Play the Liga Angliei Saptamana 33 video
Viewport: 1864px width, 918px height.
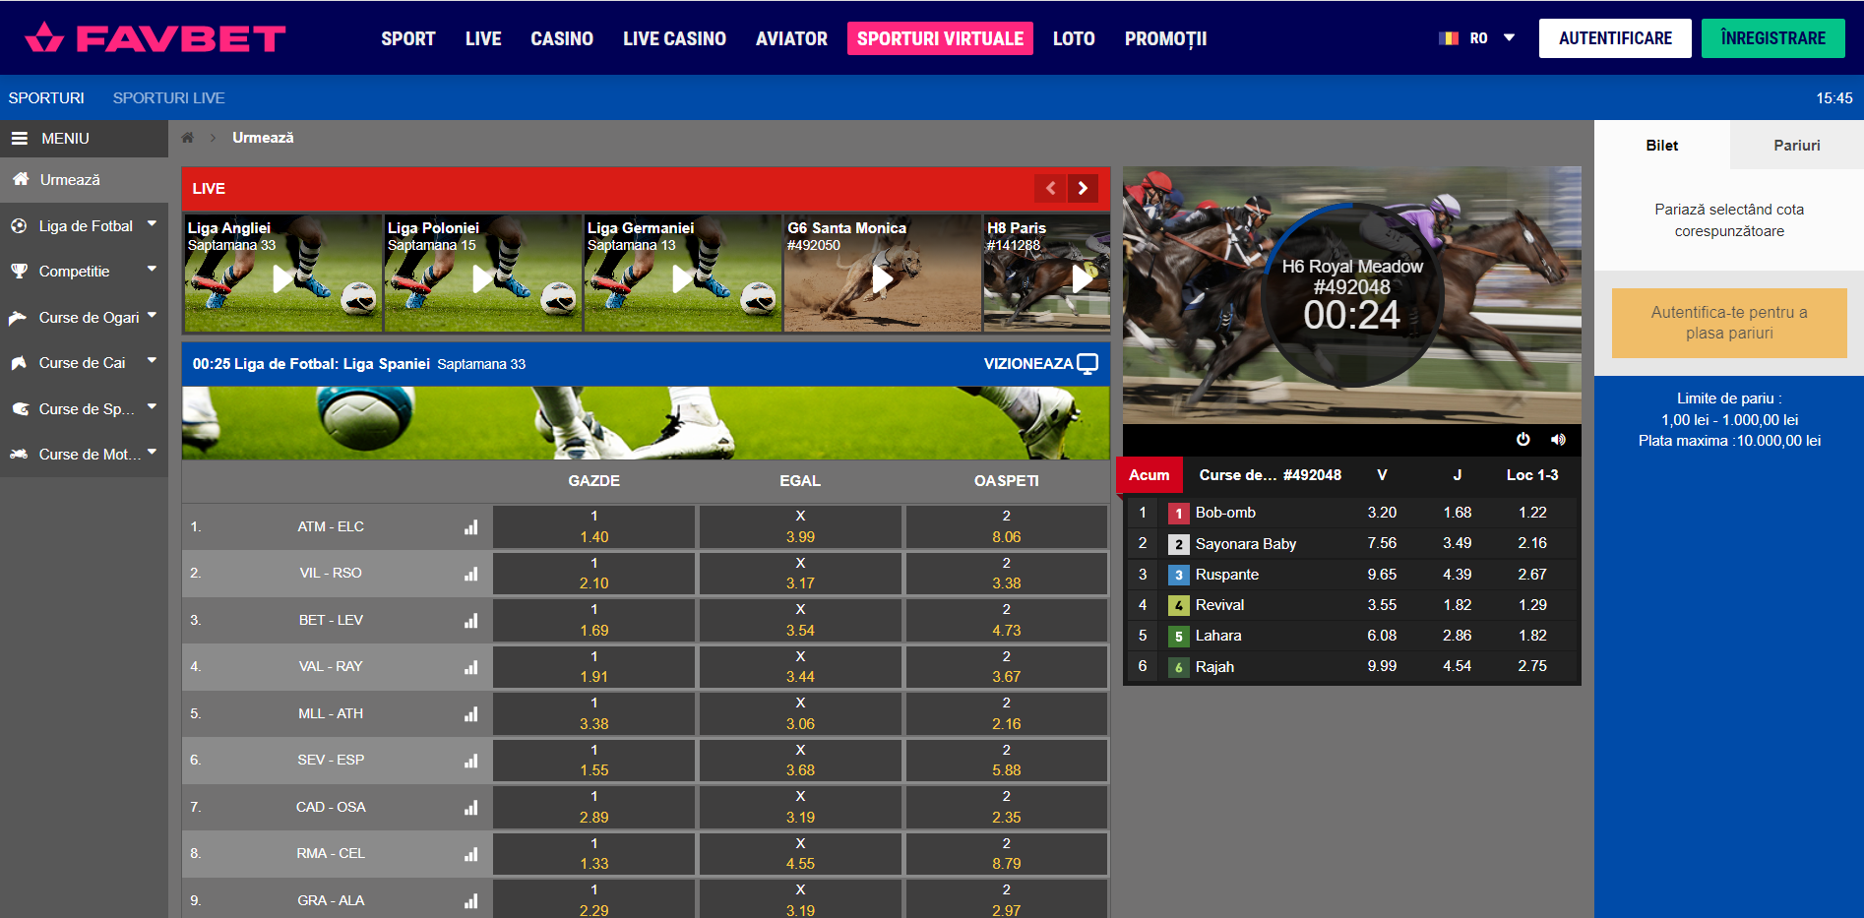coord(282,274)
